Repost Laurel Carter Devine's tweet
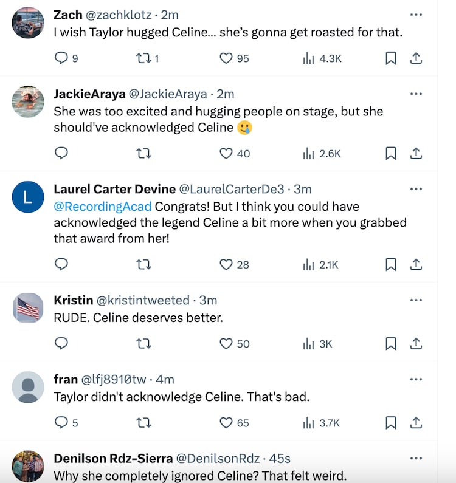Viewport: 456px width, 483px height. coord(143,264)
